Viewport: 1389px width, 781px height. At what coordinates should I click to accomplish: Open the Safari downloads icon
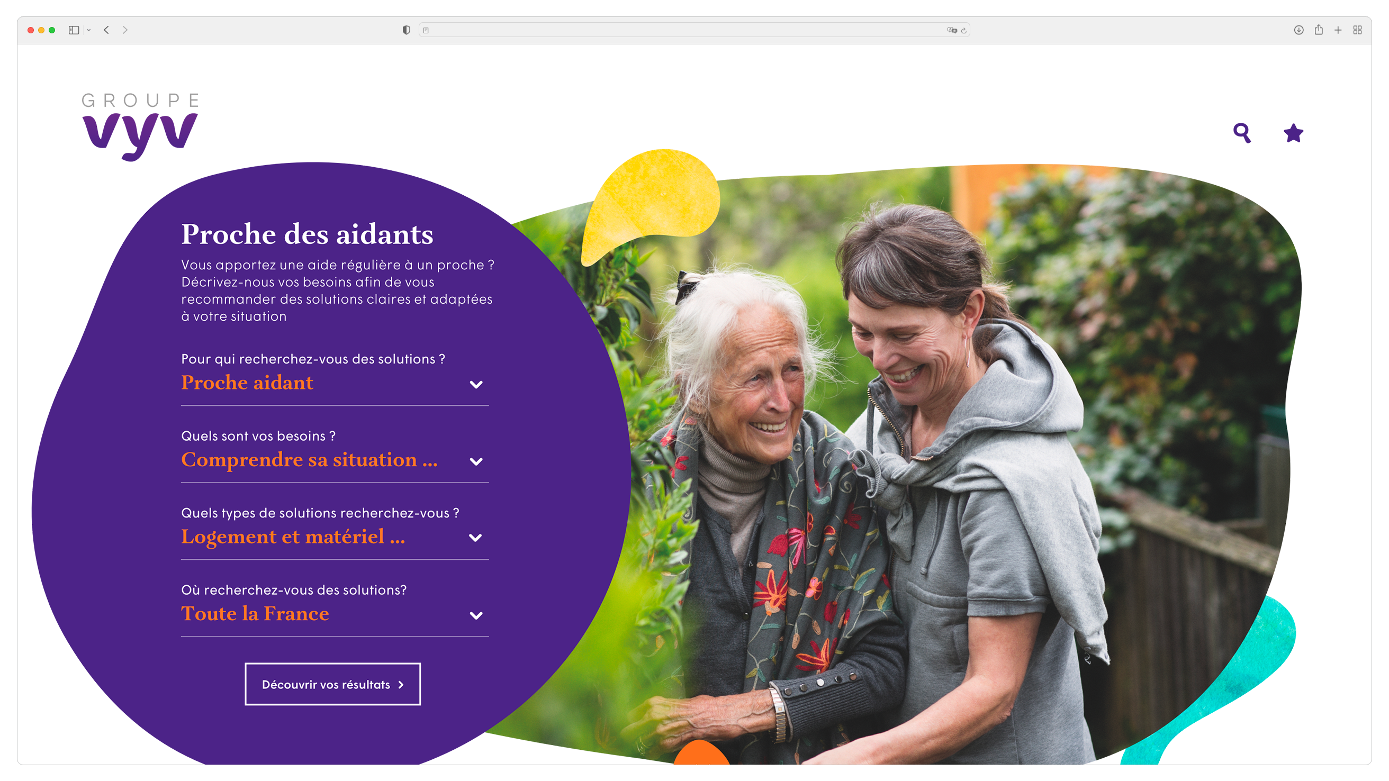click(x=1298, y=30)
